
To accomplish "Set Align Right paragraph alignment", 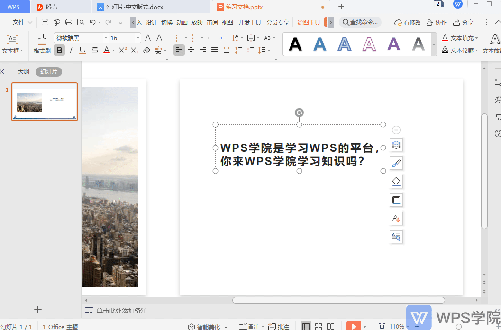I will point(203,50).
